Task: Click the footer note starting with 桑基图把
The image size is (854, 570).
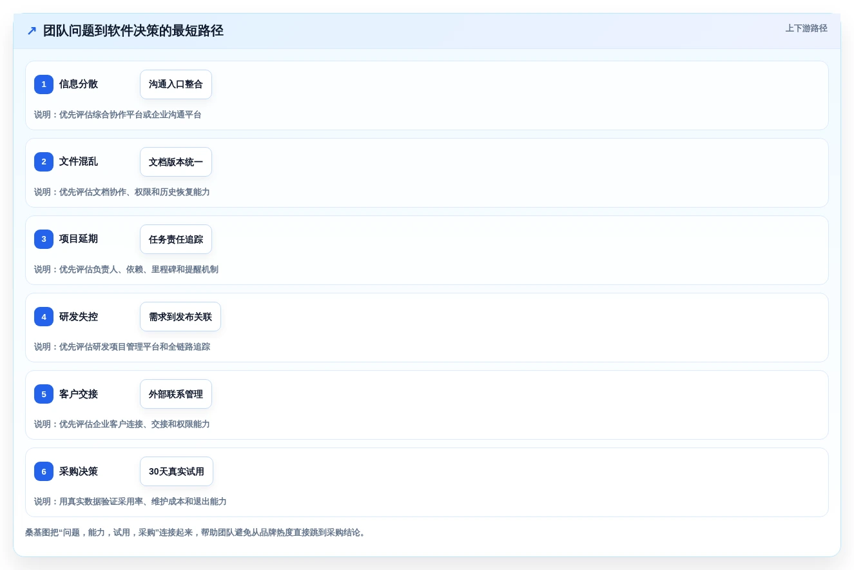Action: pos(196,533)
